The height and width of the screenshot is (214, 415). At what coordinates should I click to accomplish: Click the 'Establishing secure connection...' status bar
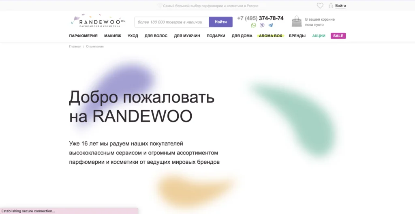pos(69,211)
